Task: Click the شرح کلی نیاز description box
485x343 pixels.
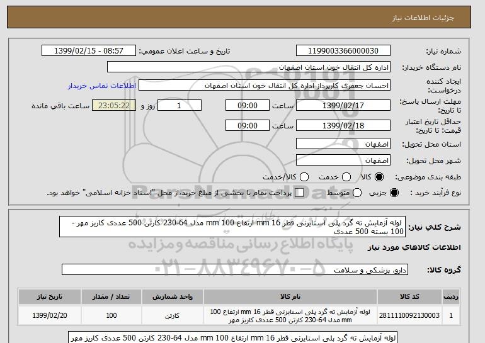Action: coord(232,227)
